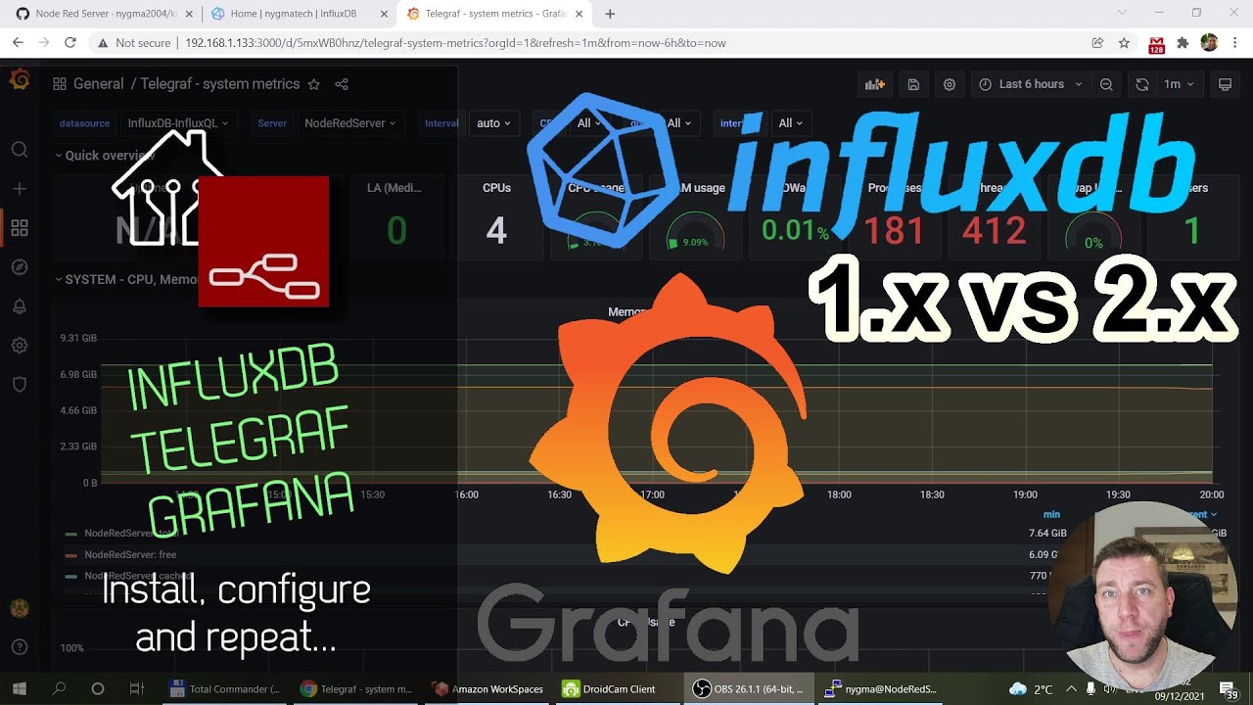Open Chrome extensions puzzle icon

coord(1183,43)
